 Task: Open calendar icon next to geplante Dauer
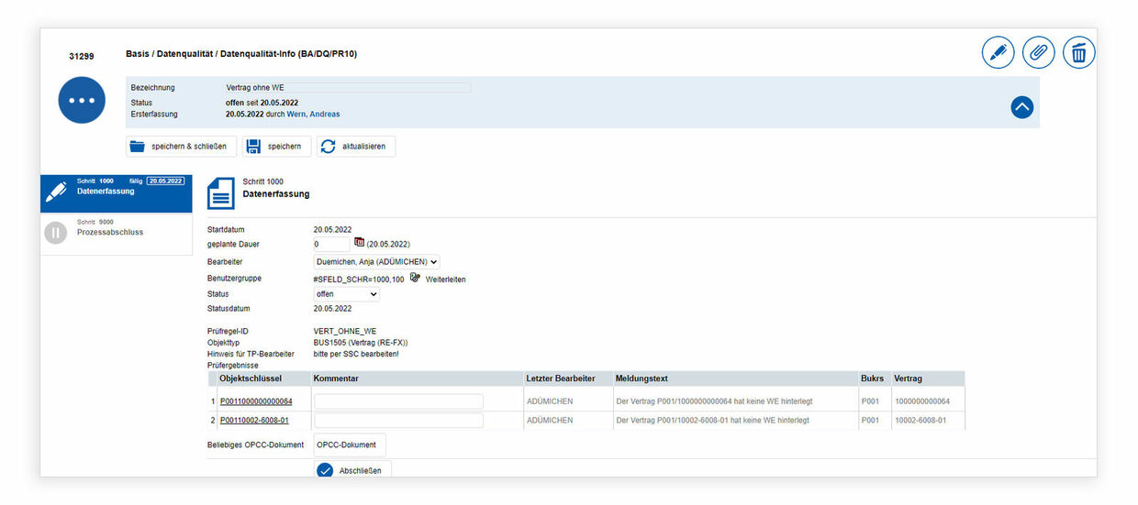359,243
